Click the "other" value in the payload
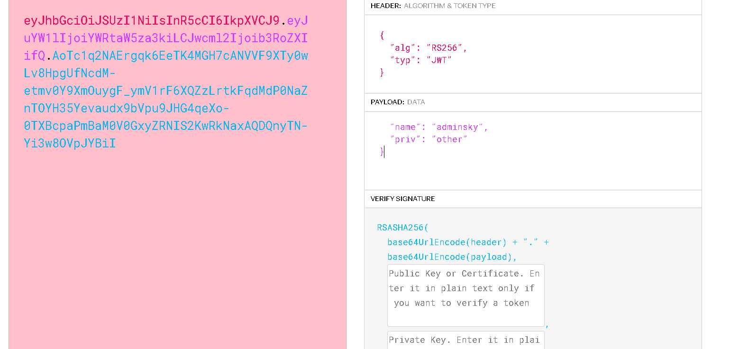 tap(449, 139)
